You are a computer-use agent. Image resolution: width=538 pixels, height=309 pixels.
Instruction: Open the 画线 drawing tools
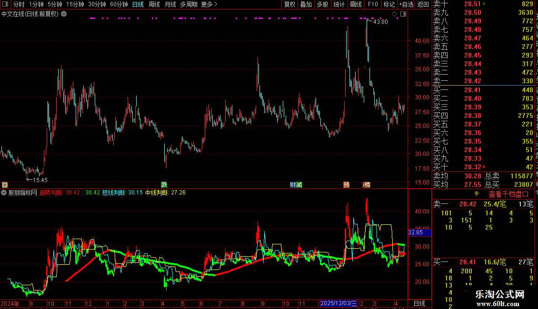pos(356,4)
